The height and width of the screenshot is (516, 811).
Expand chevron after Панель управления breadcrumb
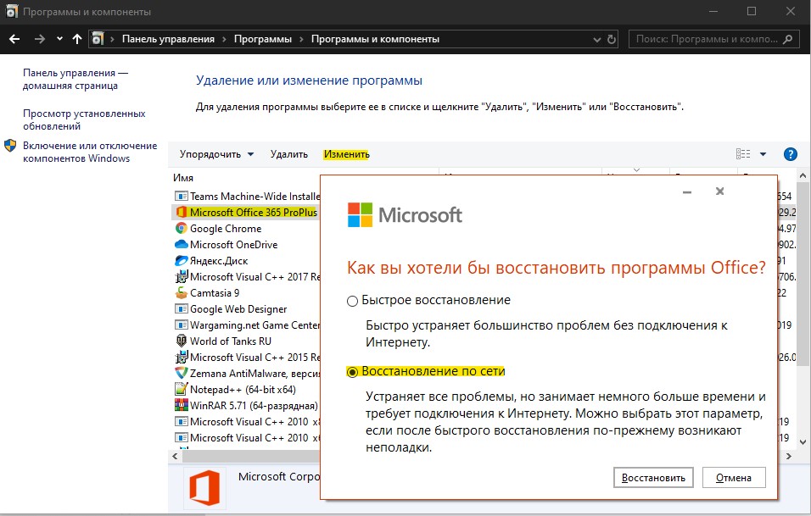pyautogui.click(x=225, y=39)
